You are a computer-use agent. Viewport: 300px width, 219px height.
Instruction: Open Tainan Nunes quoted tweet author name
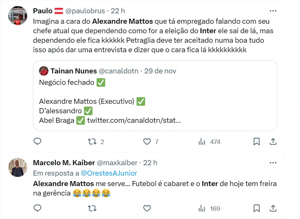[73, 71]
